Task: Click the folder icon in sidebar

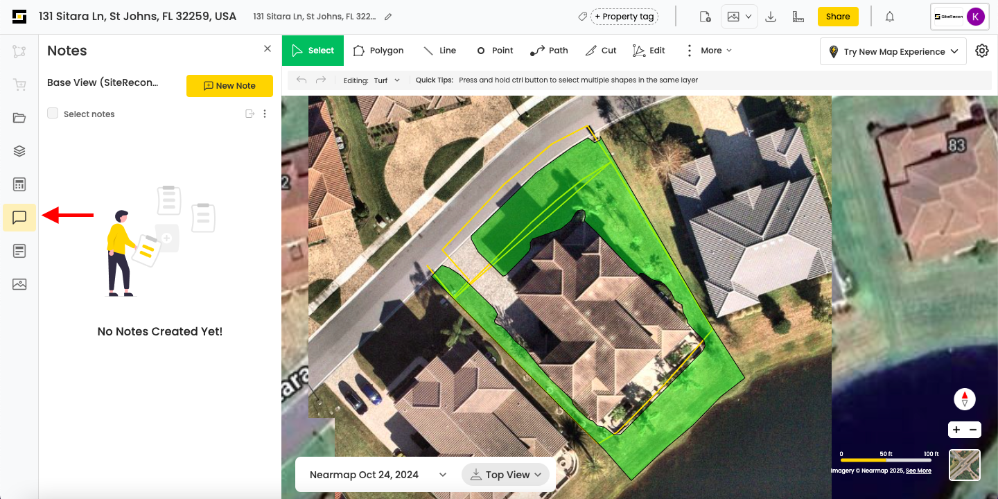Action: tap(19, 118)
